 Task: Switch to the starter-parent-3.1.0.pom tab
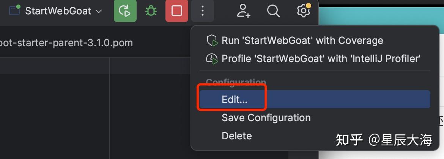(66, 42)
